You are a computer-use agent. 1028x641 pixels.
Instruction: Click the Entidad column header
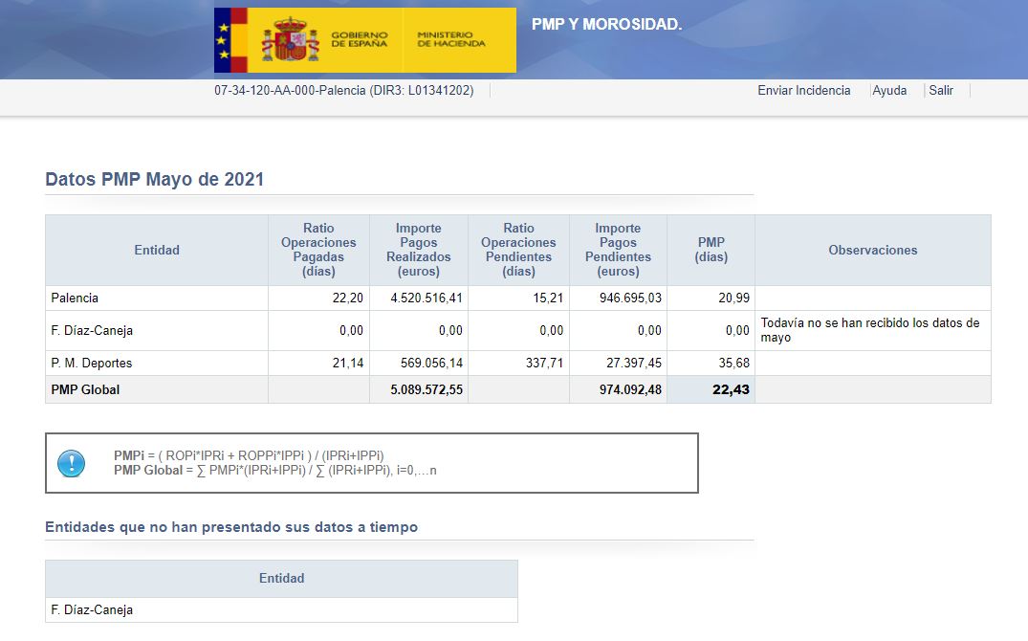[x=157, y=251]
